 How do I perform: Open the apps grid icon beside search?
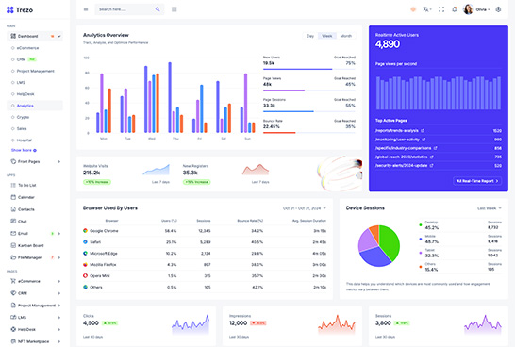[174, 9]
